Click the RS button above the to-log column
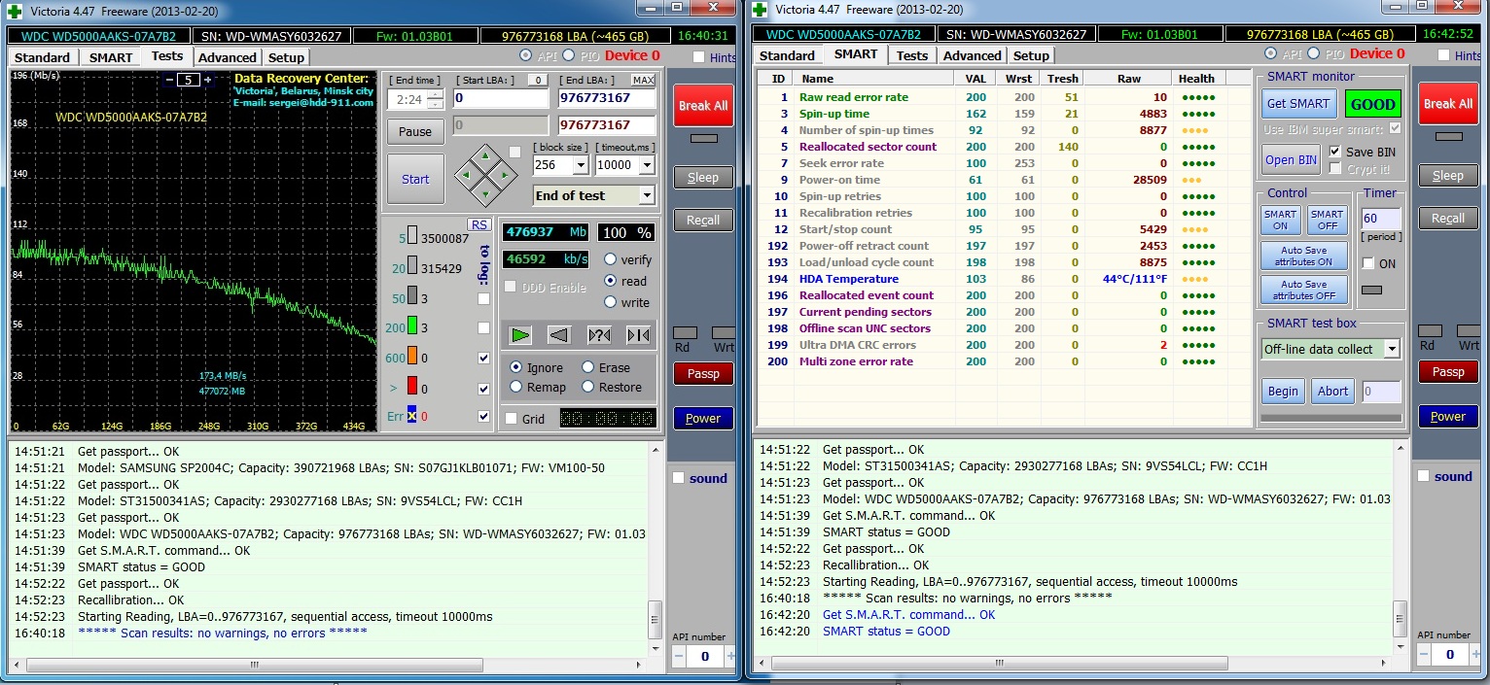Viewport: 1490px width, 685px height. 479,224
